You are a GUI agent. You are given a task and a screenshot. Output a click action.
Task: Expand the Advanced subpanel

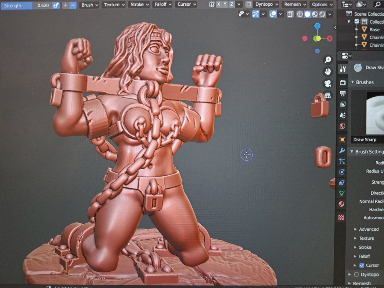pos(355,229)
